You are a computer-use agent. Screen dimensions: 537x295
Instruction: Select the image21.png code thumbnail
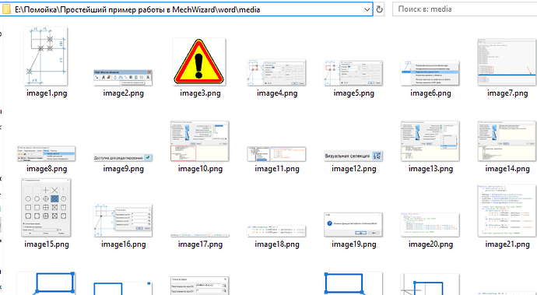point(507,210)
